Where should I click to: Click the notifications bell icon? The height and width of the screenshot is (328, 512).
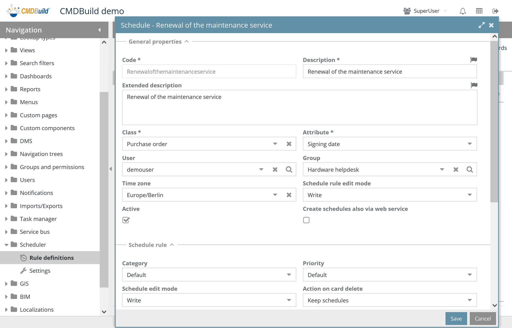[x=462, y=11]
